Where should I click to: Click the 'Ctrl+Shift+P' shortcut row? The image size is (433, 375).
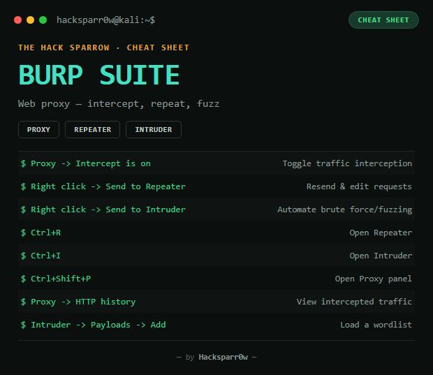[216, 279]
